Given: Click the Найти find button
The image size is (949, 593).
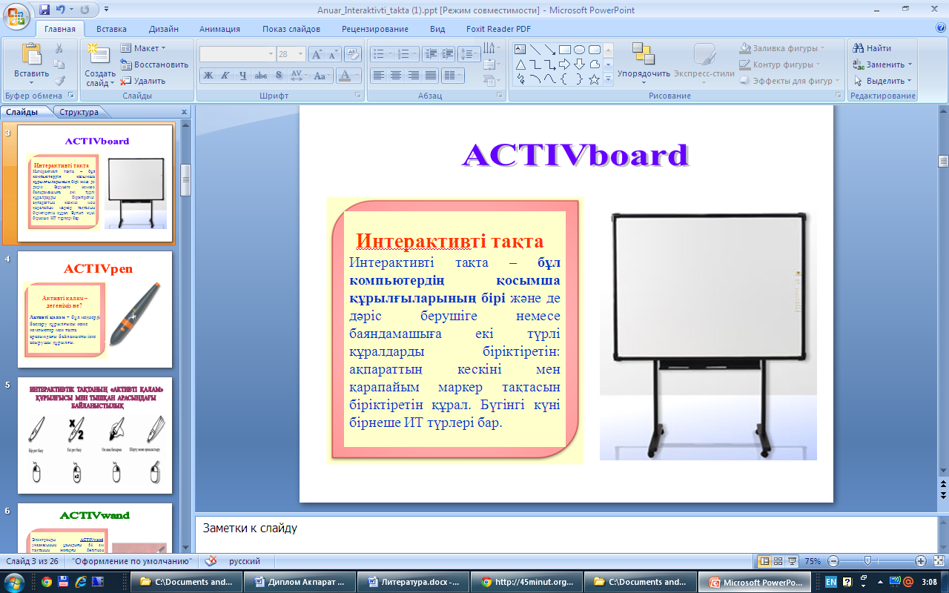Looking at the screenshot, I should pos(872,48).
